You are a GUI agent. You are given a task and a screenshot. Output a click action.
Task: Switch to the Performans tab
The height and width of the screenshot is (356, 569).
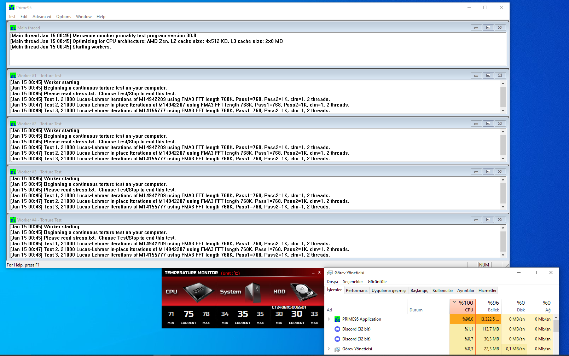[356, 291]
